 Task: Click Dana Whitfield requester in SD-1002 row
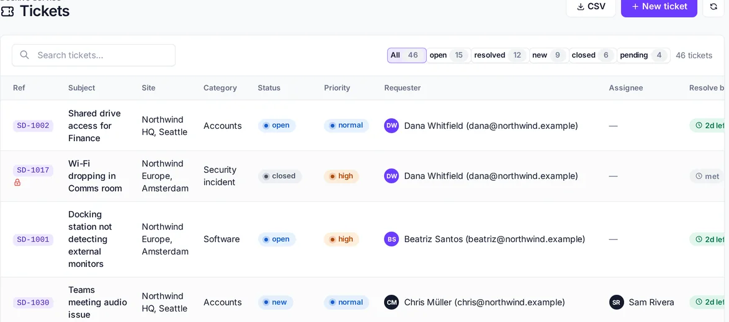pos(491,126)
